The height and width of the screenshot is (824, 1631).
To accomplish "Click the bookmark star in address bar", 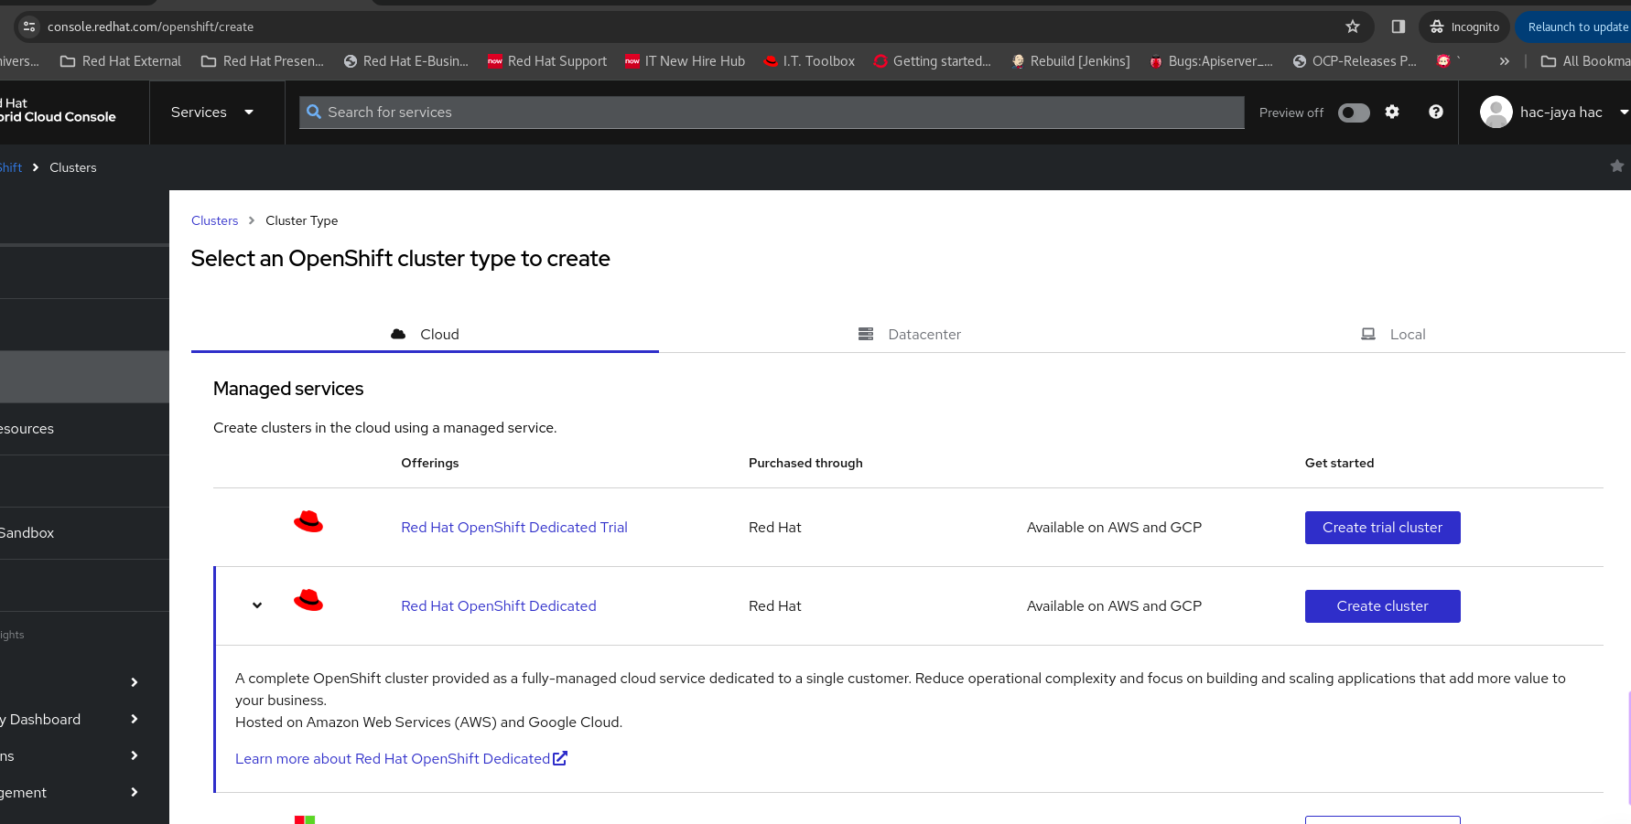I will click(1353, 27).
